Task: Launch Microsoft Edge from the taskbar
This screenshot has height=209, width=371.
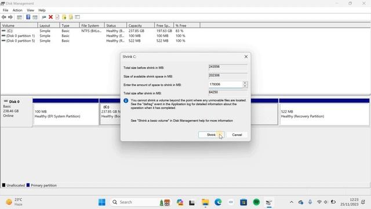Action: (x=218, y=202)
